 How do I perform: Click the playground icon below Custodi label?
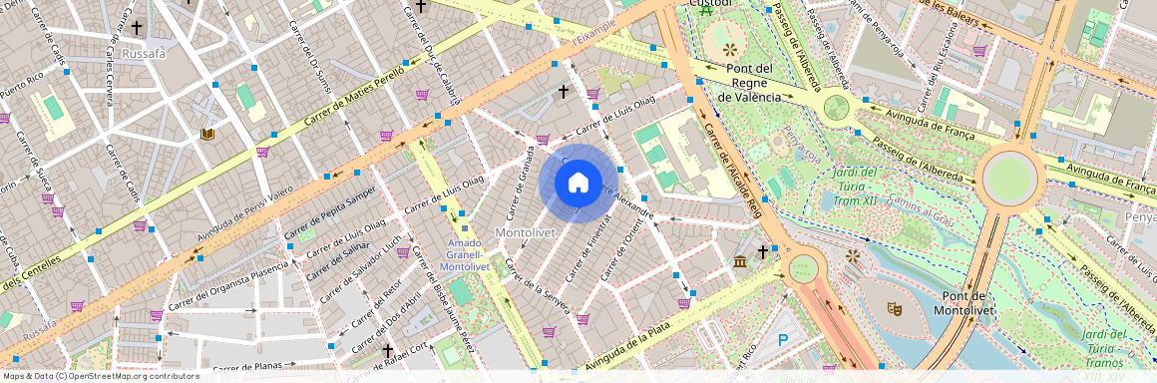click(706, 10)
